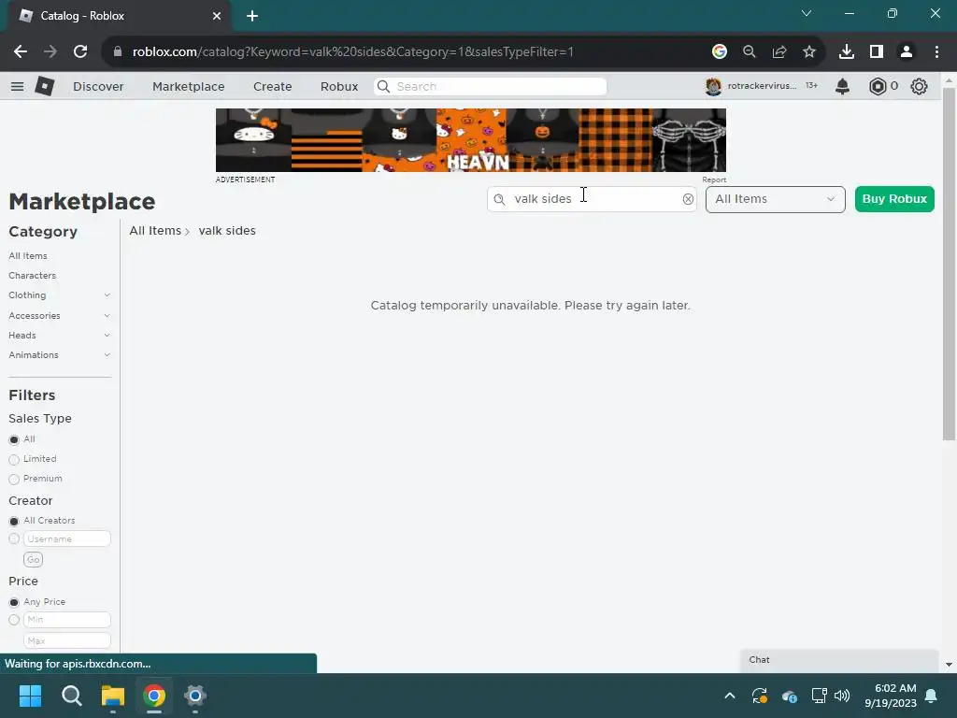Toggle the browser side panel
Viewport: 957px width, 718px height.
point(877,52)
